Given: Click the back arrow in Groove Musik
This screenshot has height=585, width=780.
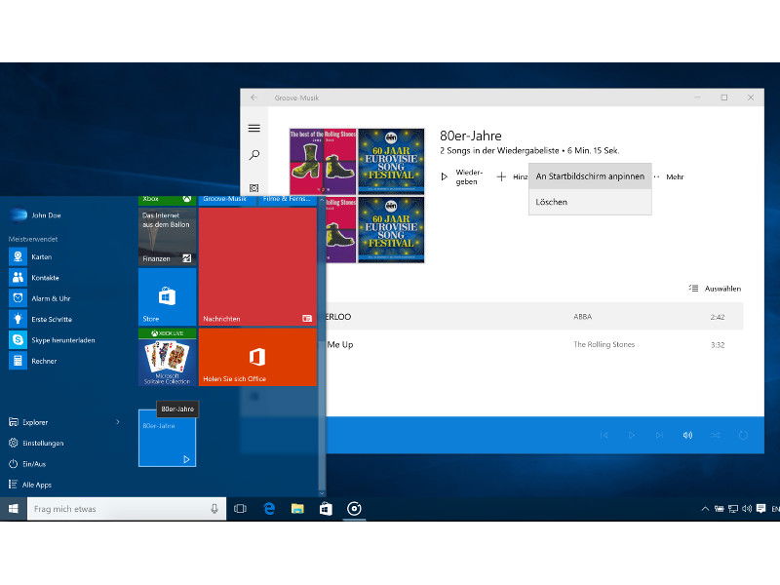Looking at the screenshot, I should pos(253,97).
